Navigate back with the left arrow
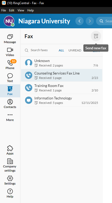The width and height of the screenshot is (112, 203). coord(79,21)
